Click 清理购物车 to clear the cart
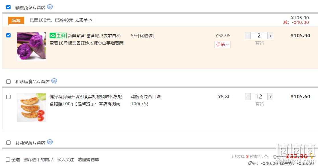 [x=88, y=160]
